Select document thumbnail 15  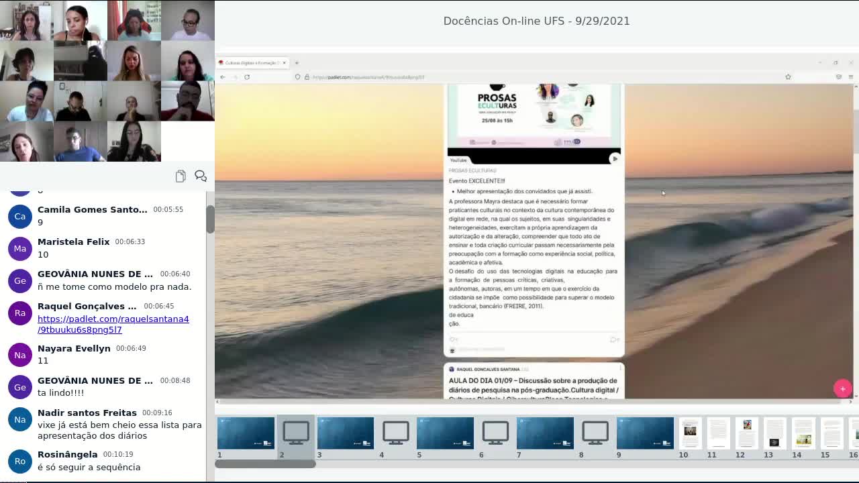(832, 433)
